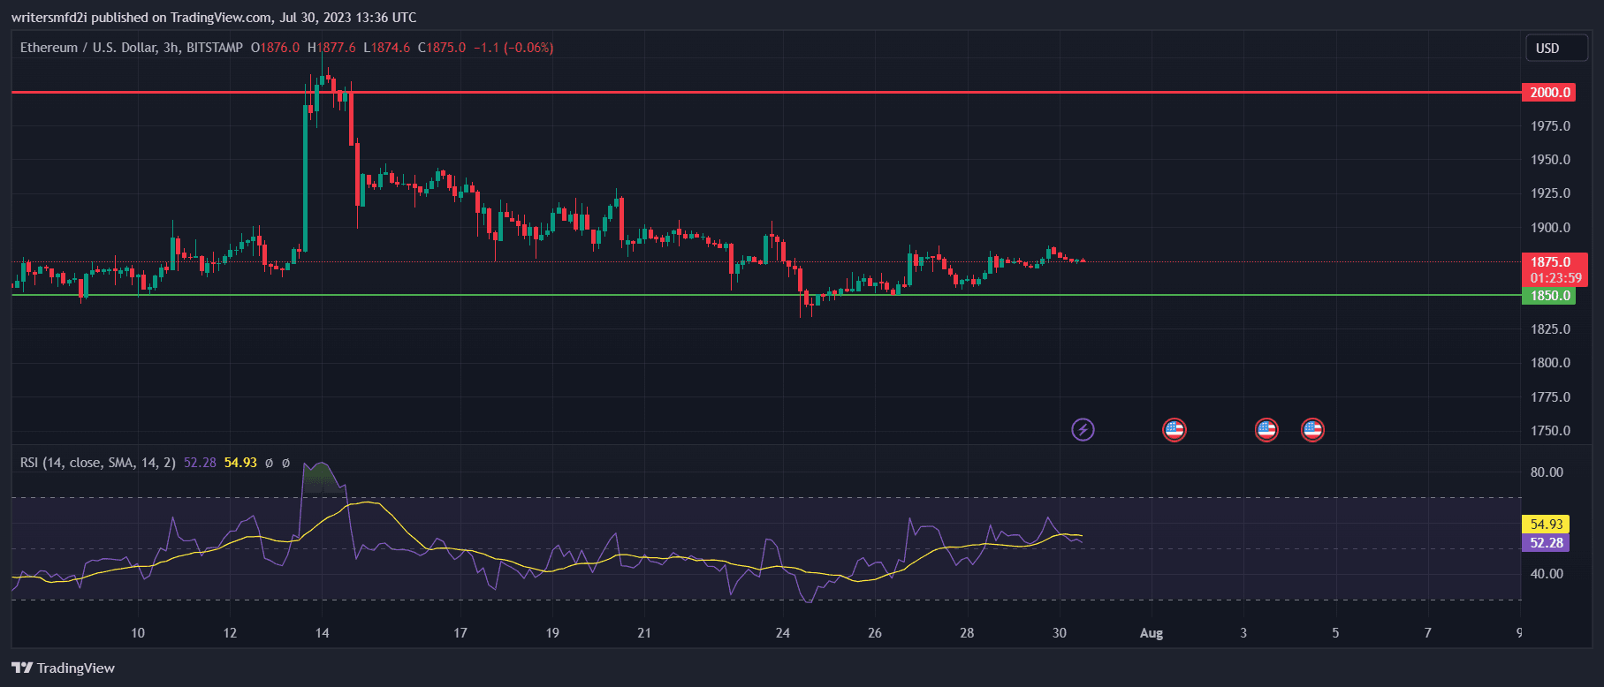Image resolution: width=1604 pixels, height=687 pixels.
Task: Click the Aug label on time axis
Action: coord(1151,633)
